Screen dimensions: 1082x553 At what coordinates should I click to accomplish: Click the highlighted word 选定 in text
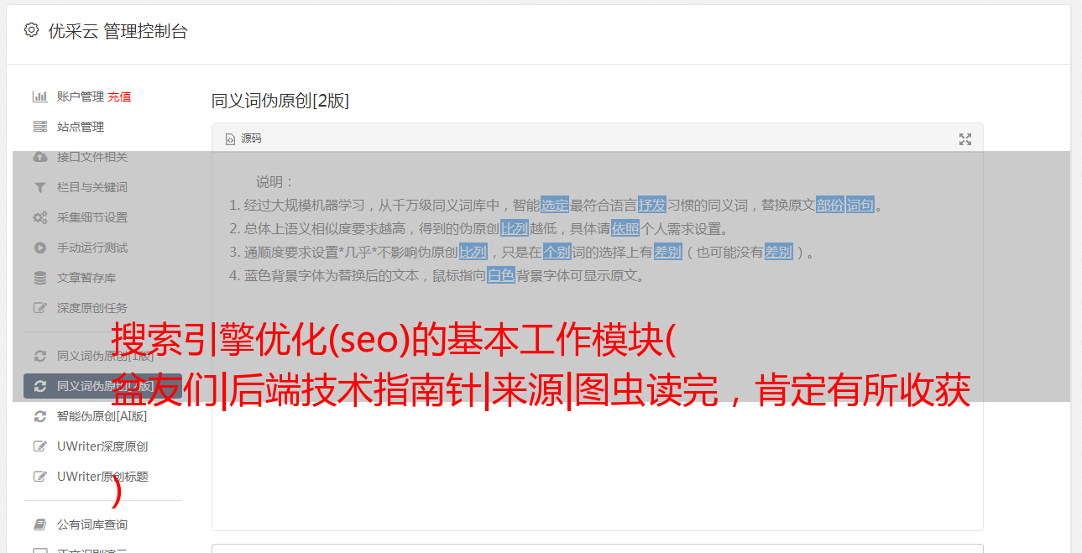click(x=555, y=205)
